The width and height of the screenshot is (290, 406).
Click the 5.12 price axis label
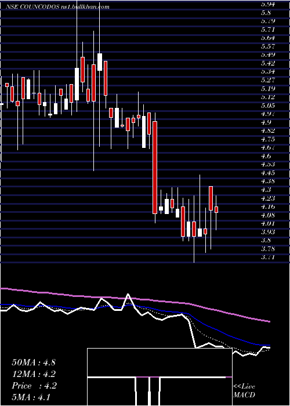tap(268, 97)
